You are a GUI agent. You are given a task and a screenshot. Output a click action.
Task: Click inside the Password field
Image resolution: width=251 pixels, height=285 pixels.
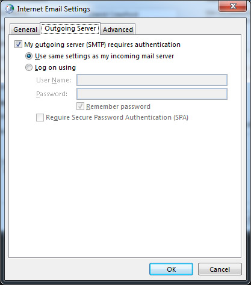pos(152,94)
